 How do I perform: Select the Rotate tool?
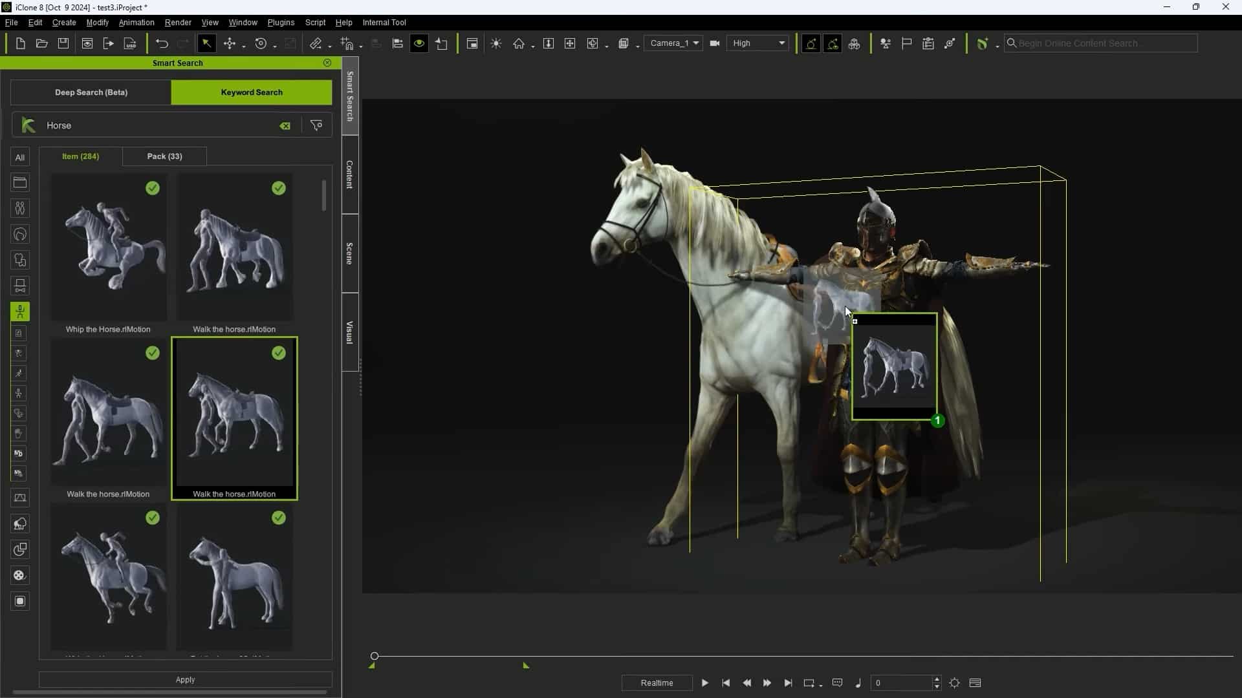[x=261, y=43]
